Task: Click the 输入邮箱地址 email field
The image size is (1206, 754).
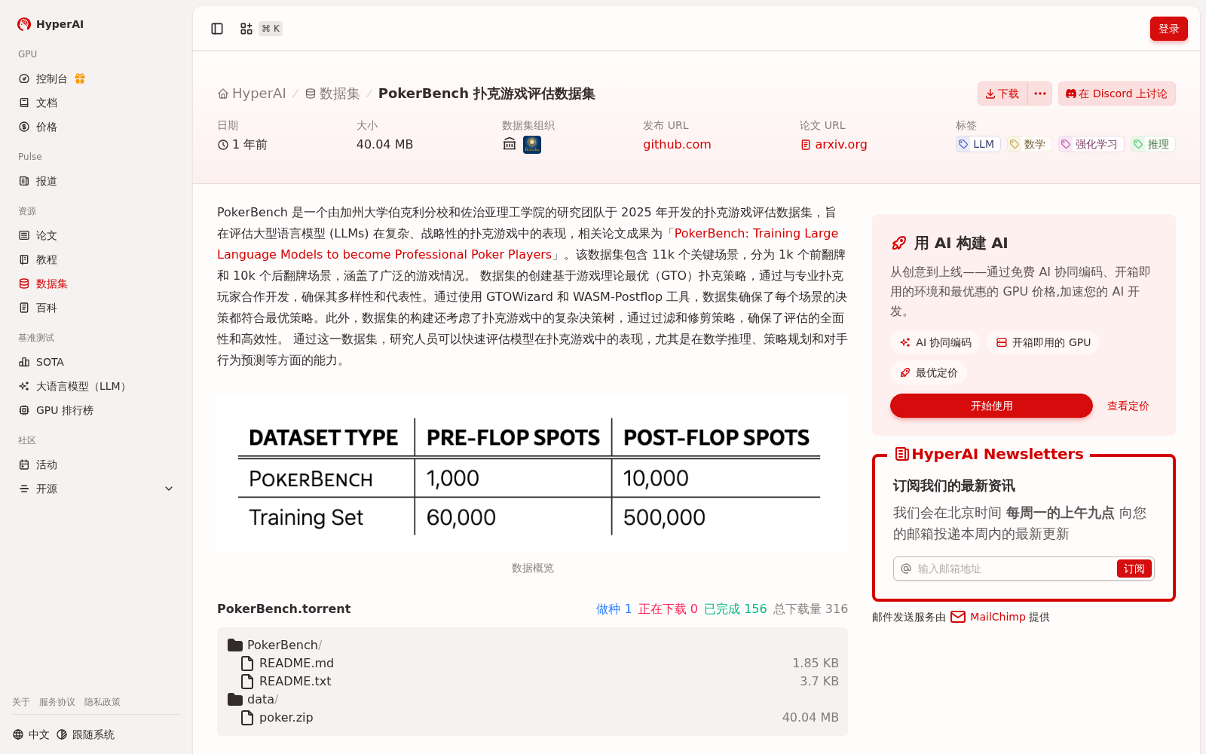Action: [x=1014, y=569]
